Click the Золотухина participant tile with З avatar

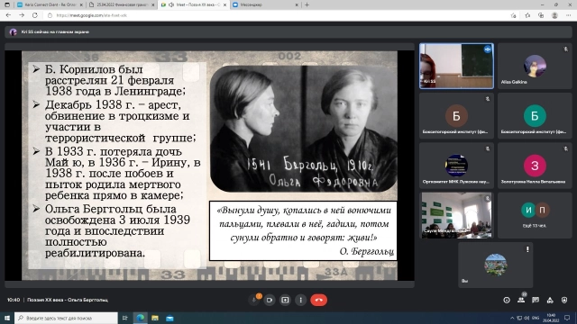click(x=535, y=166)
